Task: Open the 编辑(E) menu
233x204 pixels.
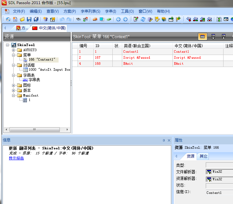Action: click(36, 11)
